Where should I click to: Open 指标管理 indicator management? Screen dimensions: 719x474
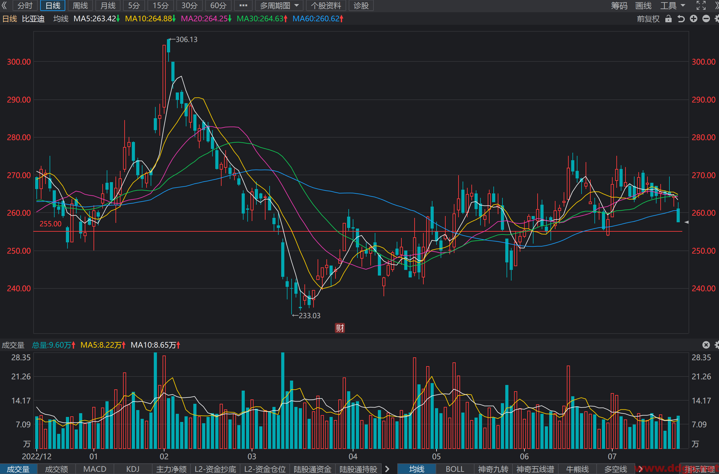pos(700,469)
